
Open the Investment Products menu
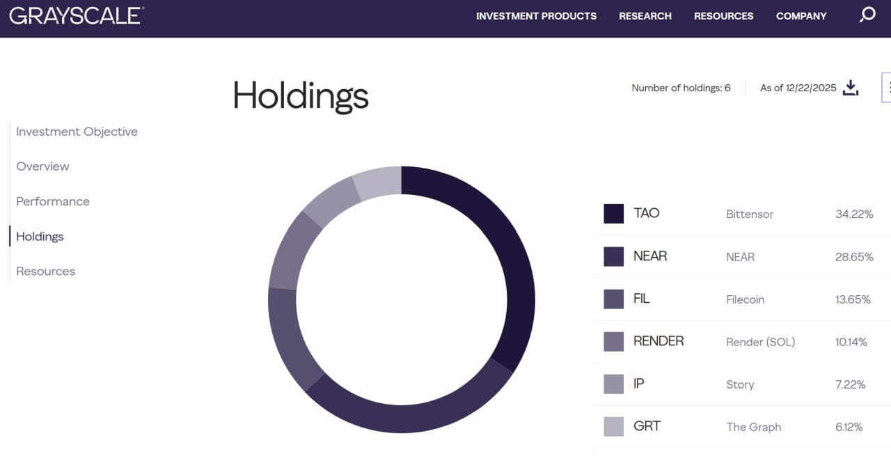[536, 16]
